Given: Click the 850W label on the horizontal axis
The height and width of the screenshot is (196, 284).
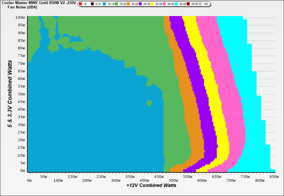Looking at the screenshot, I should pos(274,176).
